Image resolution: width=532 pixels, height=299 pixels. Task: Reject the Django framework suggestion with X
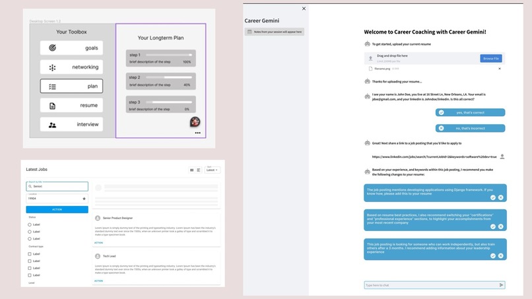tap(501, 197)
